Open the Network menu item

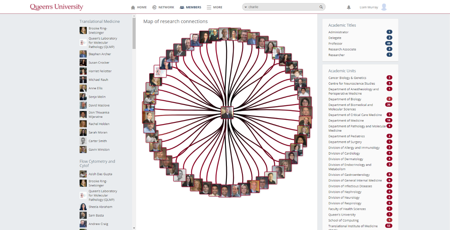point(163,7)
